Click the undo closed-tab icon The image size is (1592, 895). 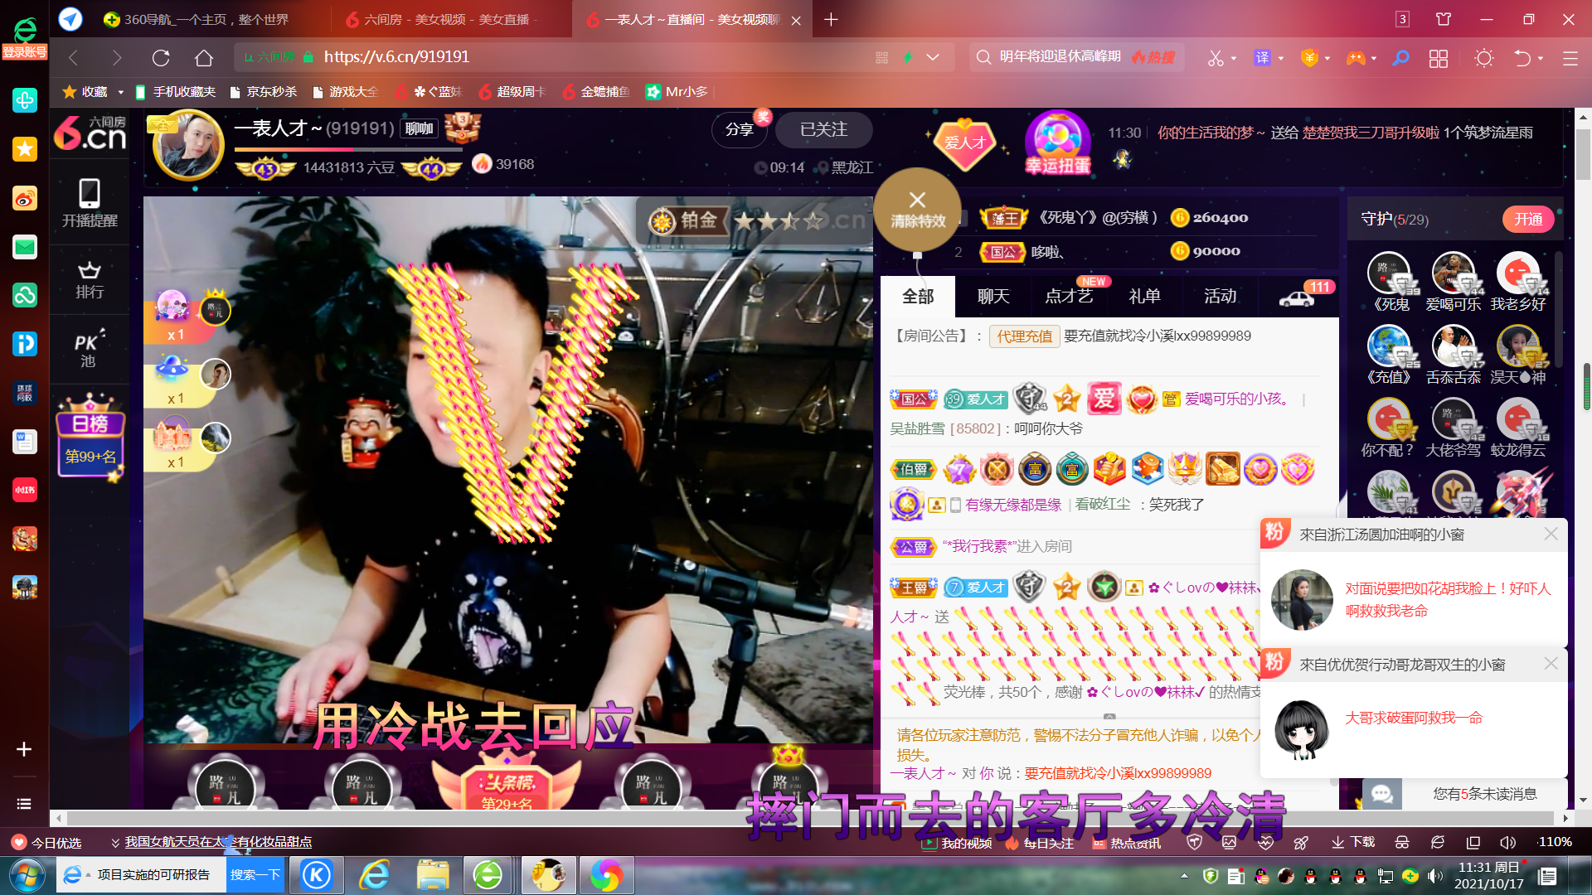[1522, 57]
